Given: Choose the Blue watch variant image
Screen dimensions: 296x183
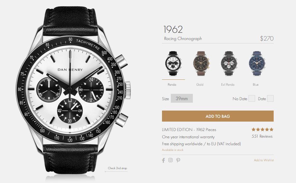Looking at the screenshot, I should click(x=257, y=64).
